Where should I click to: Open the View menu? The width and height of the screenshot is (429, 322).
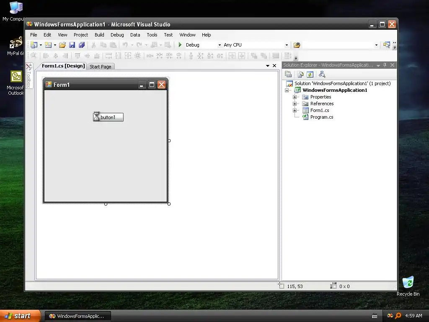tap(62, 35)
